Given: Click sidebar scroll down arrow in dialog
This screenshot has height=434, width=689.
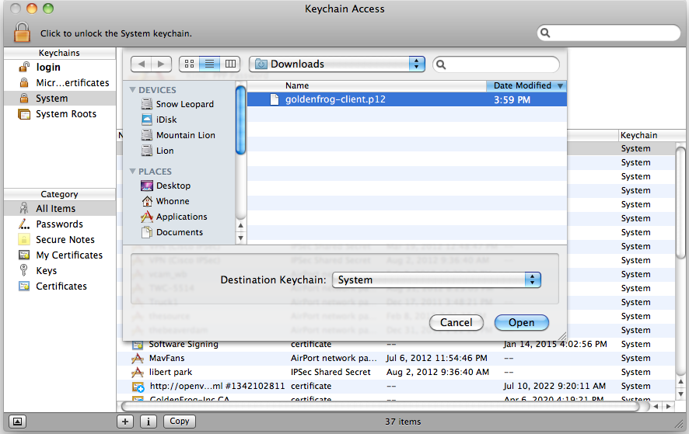Looking at the screenshot, I should pos(240,238).
